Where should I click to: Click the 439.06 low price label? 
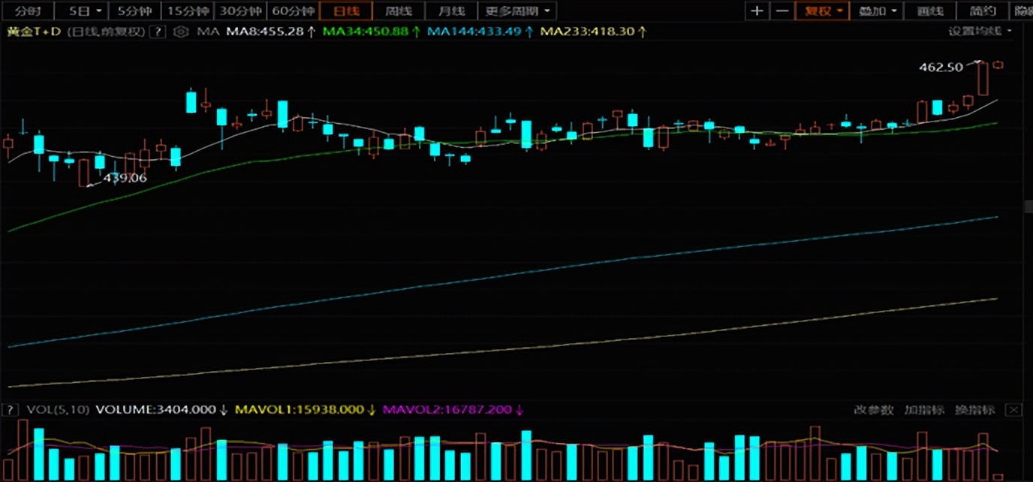(x=125, y=178)
